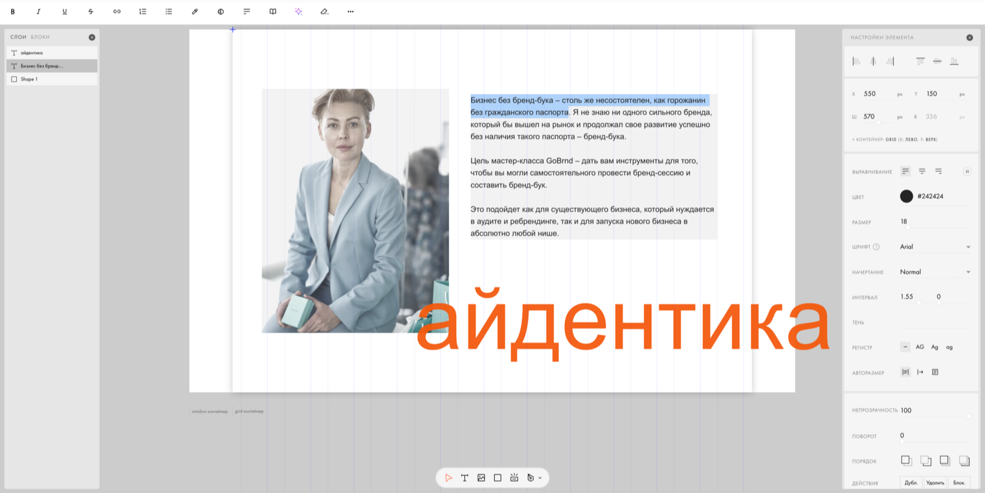Choose the third autosize box mode
This screenshot has width=985, height=493.
point(935,372)
